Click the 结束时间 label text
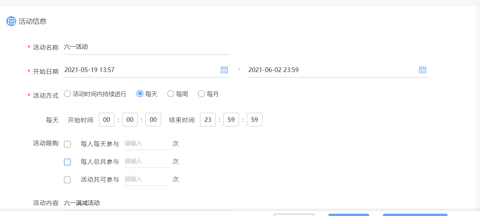 (182, 120)
